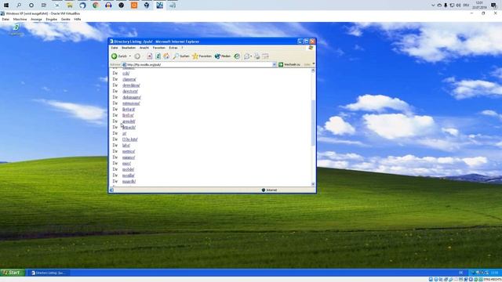Viewport: 502px width, 282px height.
Task: Go to the home page via house icon
Action: pyautogui.click(x=166, y=56)
